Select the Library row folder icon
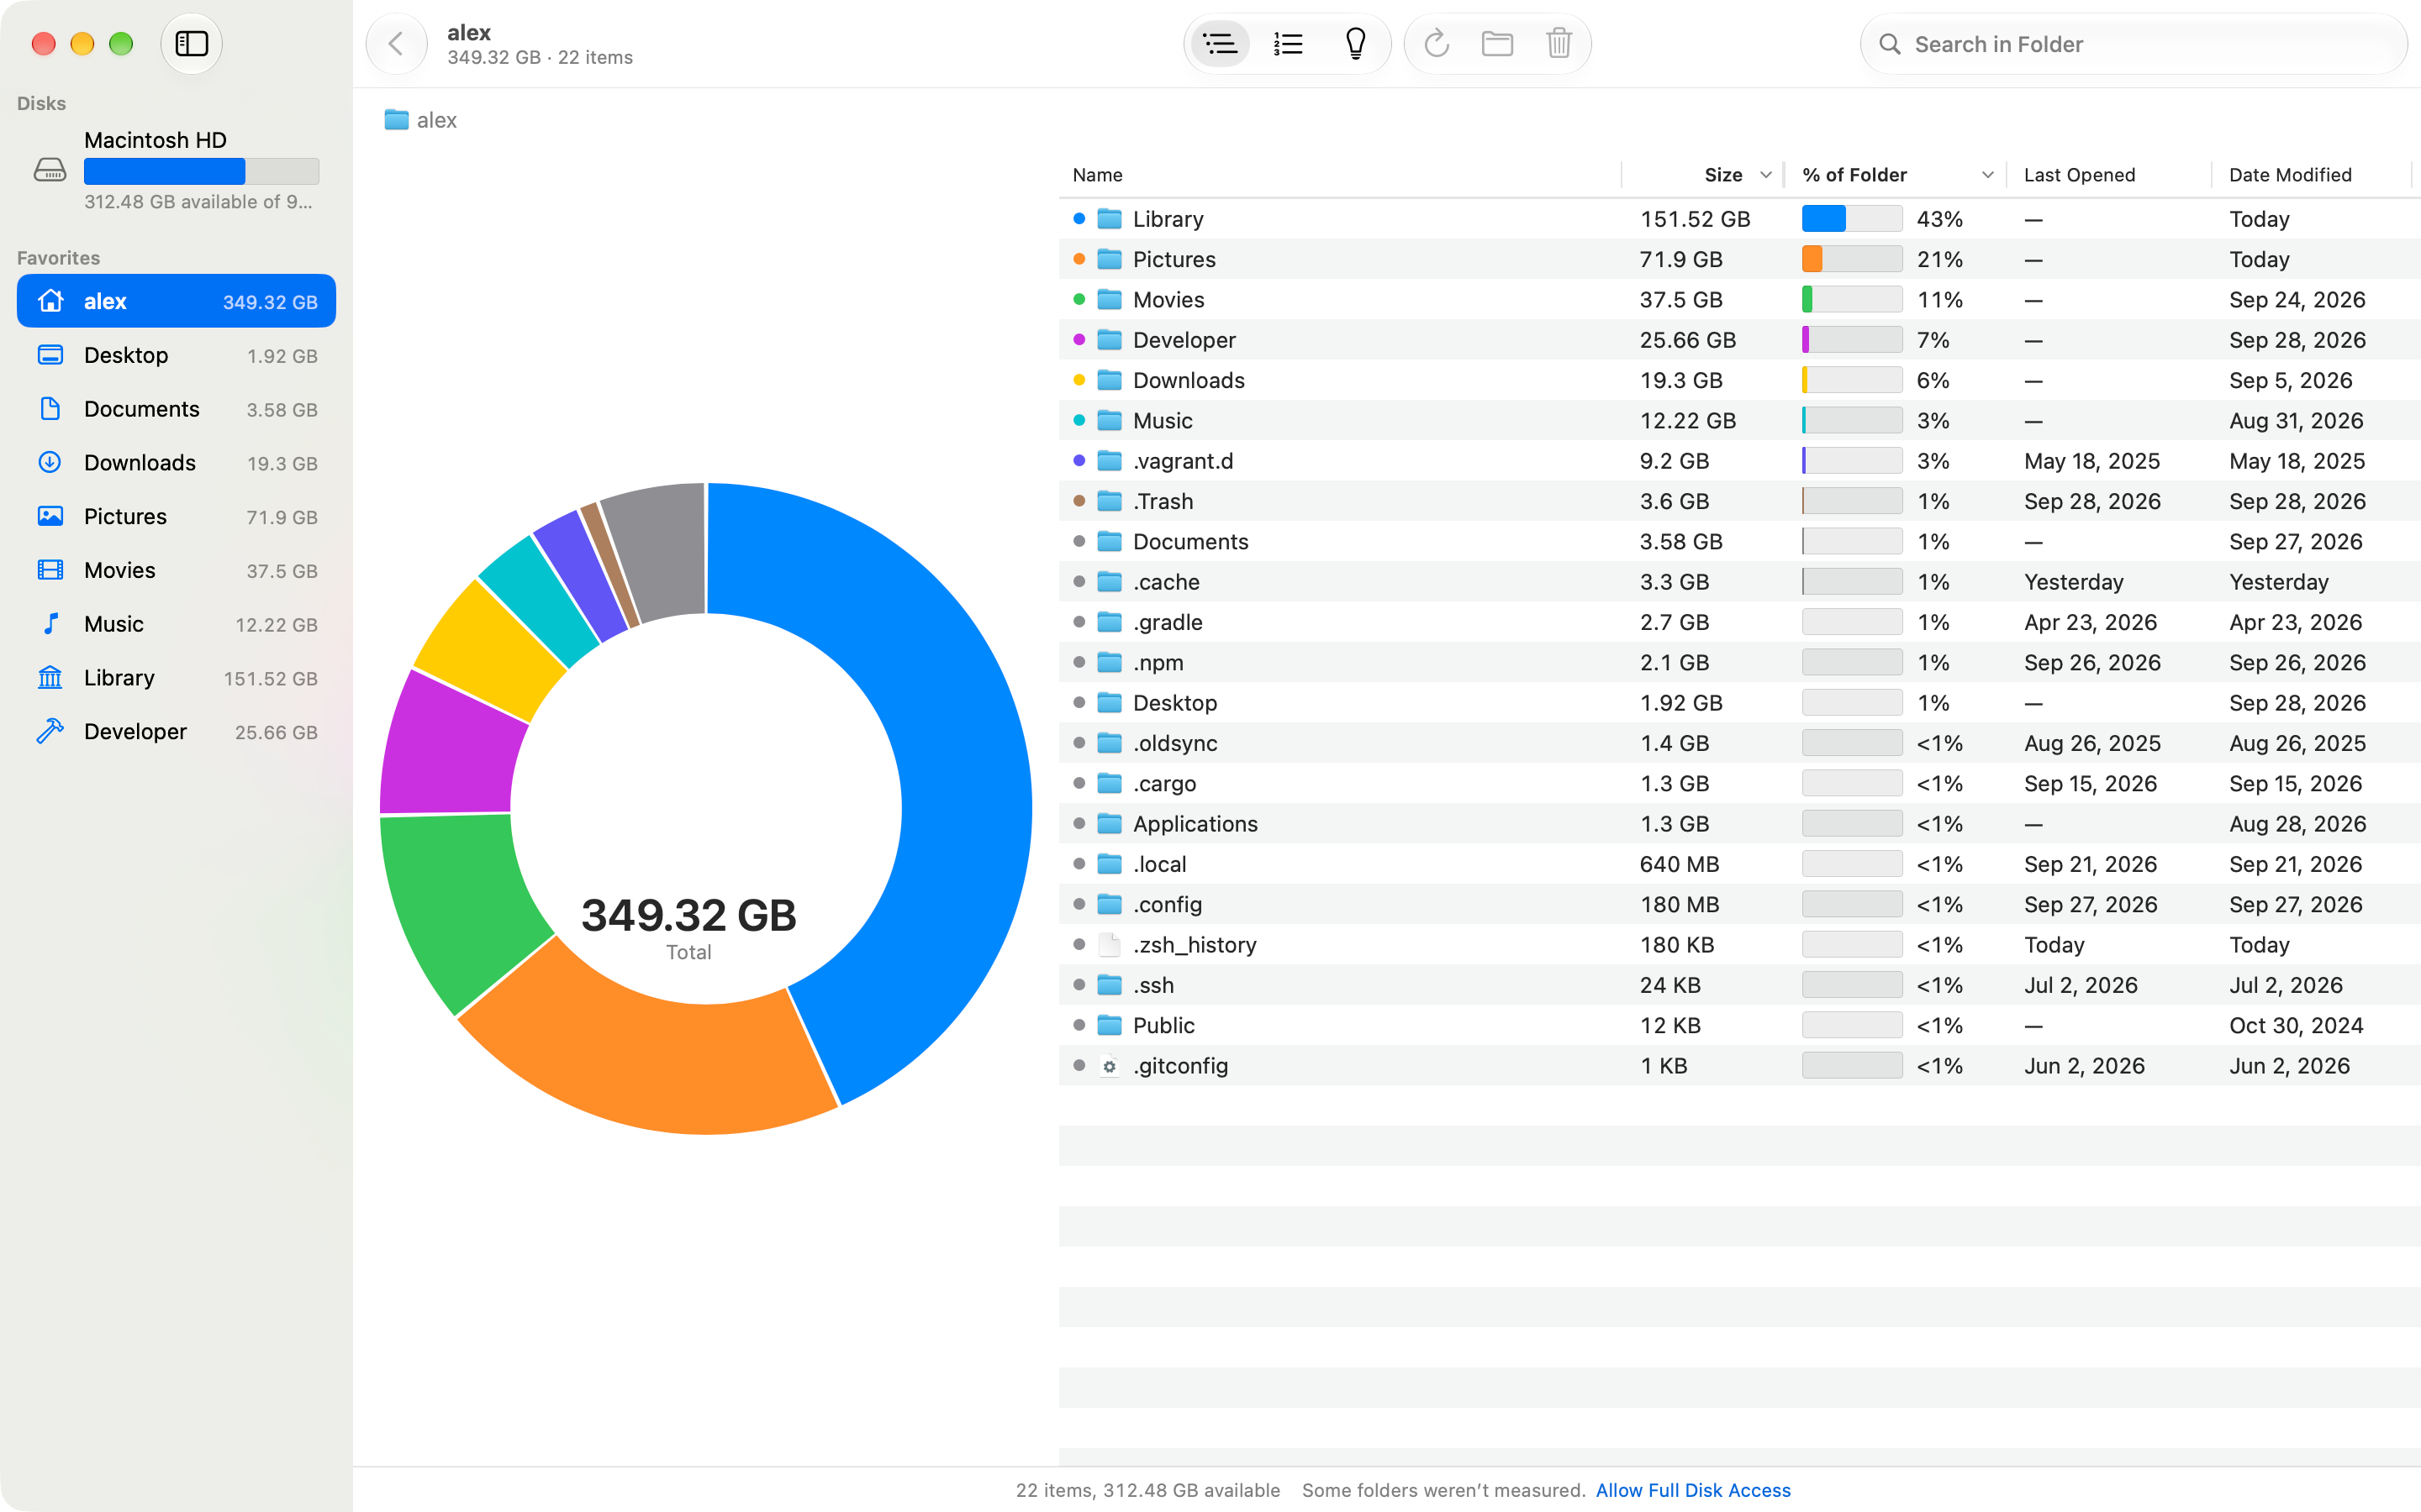Image resolution: width=2421 pixels, height=1512 pixels. (x=1110, y=219)
